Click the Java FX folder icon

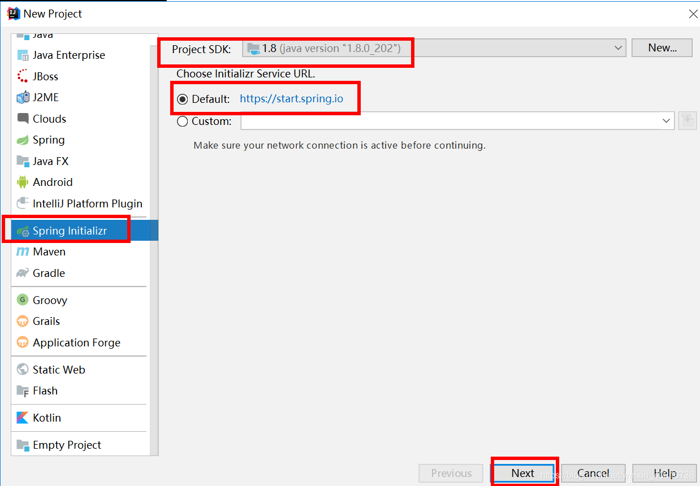coord(23,161)
